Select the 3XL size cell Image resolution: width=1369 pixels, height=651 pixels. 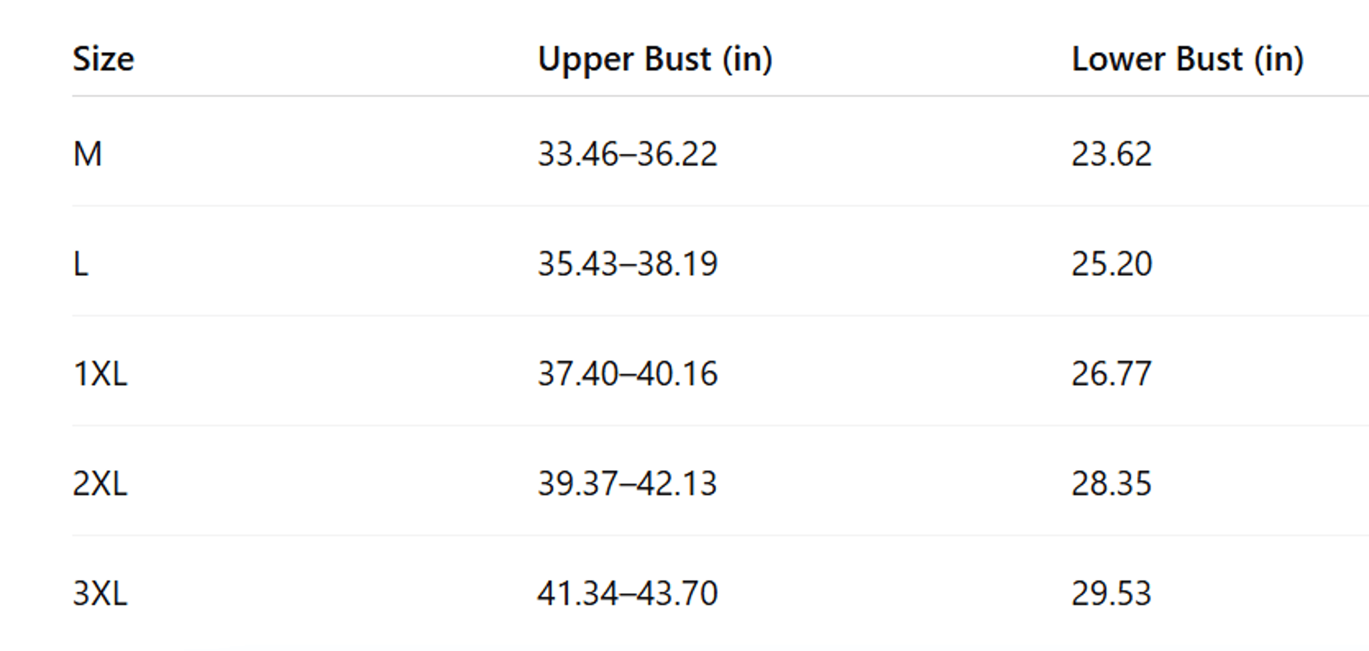tap(100, 593)
